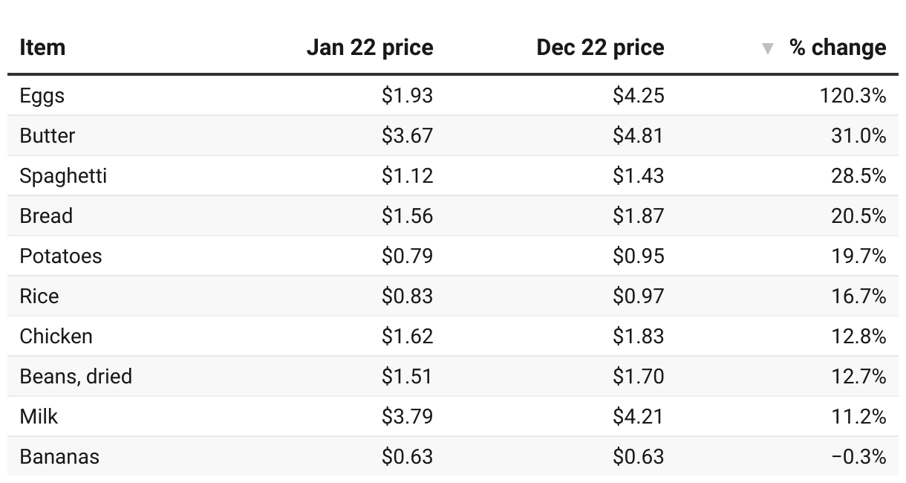Image resolution: width=906 pixels, height=483 pixels.
Task: Click the Beans, dried row label
Action: pos(76,377)
